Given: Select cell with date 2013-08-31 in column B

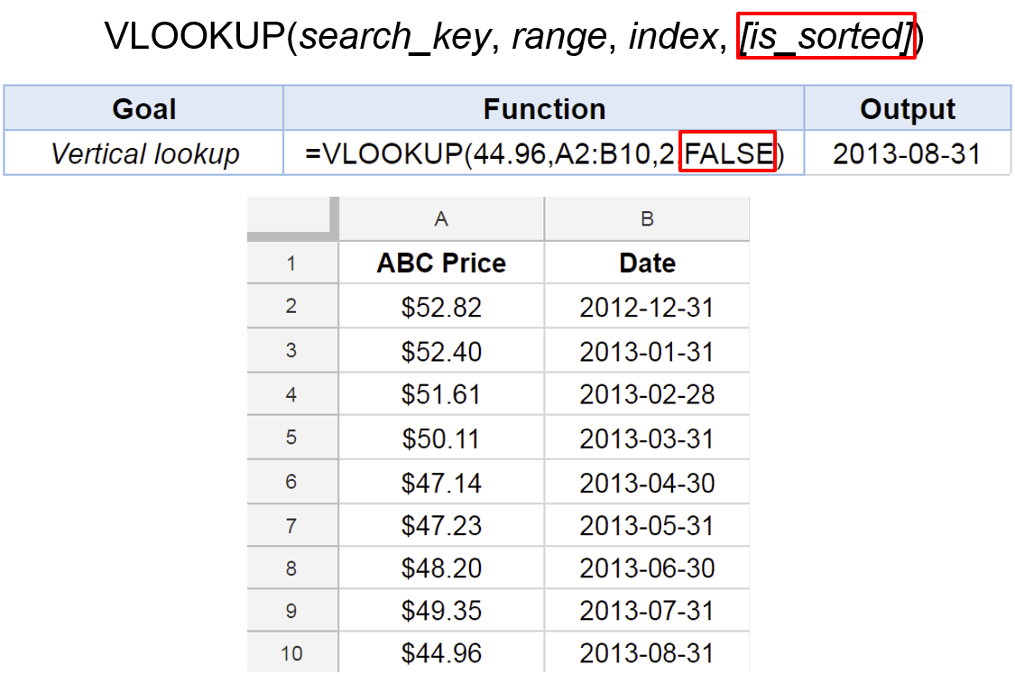Looking at the screenshot, I should [x=647, y=652].
